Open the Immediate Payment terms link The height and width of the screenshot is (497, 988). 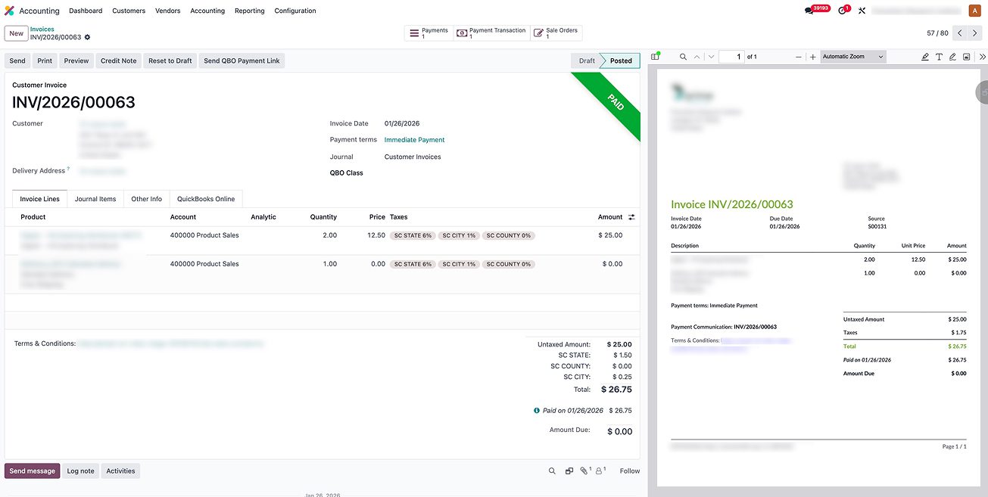coord(414,140)
